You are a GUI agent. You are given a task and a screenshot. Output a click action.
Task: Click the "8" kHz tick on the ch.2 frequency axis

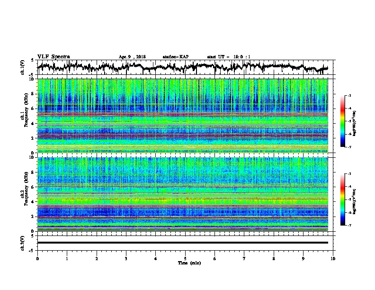33,172
